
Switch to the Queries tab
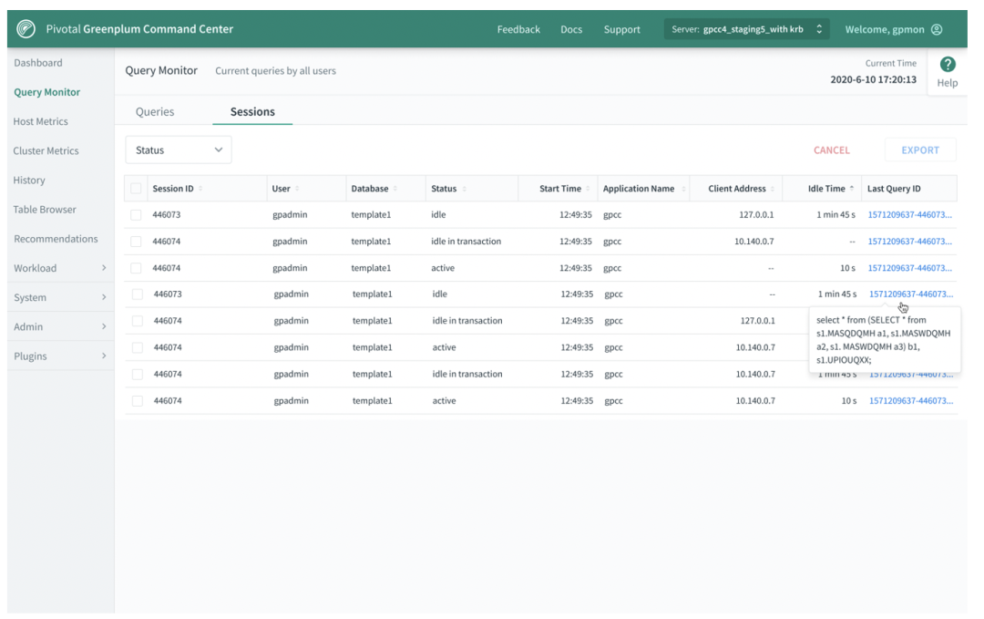pyautogui.click(x=155, y=112)
